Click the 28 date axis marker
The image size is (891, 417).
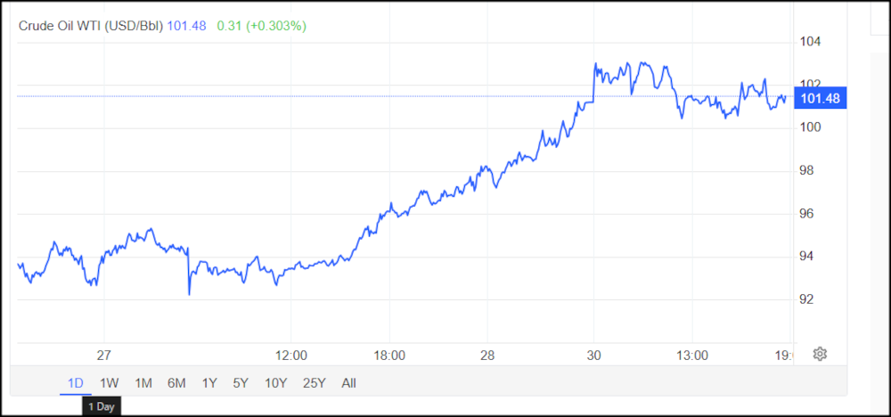487,355
